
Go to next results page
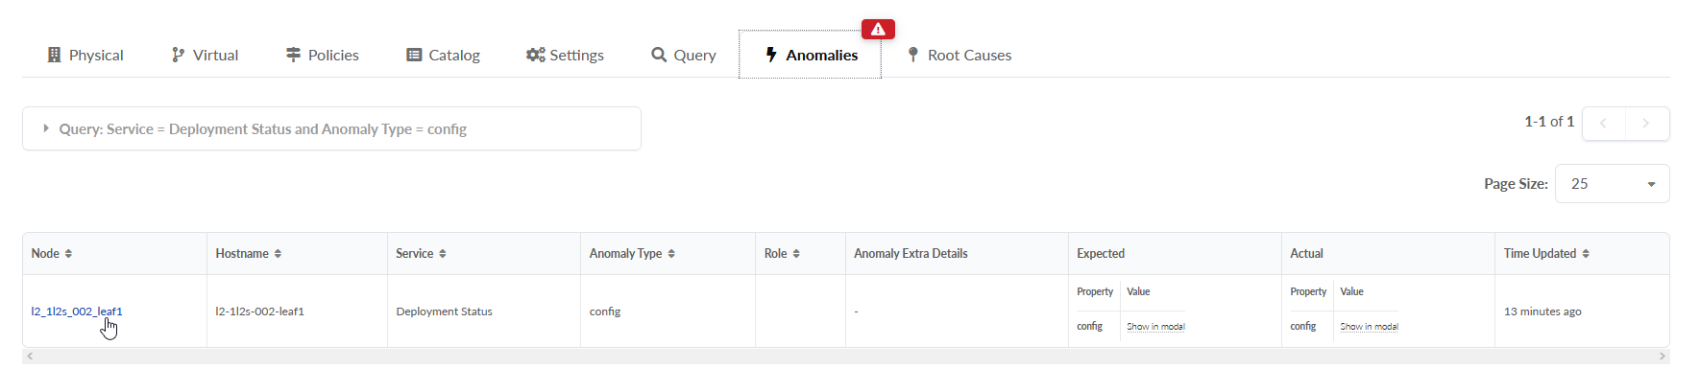tap(1646, 124)
